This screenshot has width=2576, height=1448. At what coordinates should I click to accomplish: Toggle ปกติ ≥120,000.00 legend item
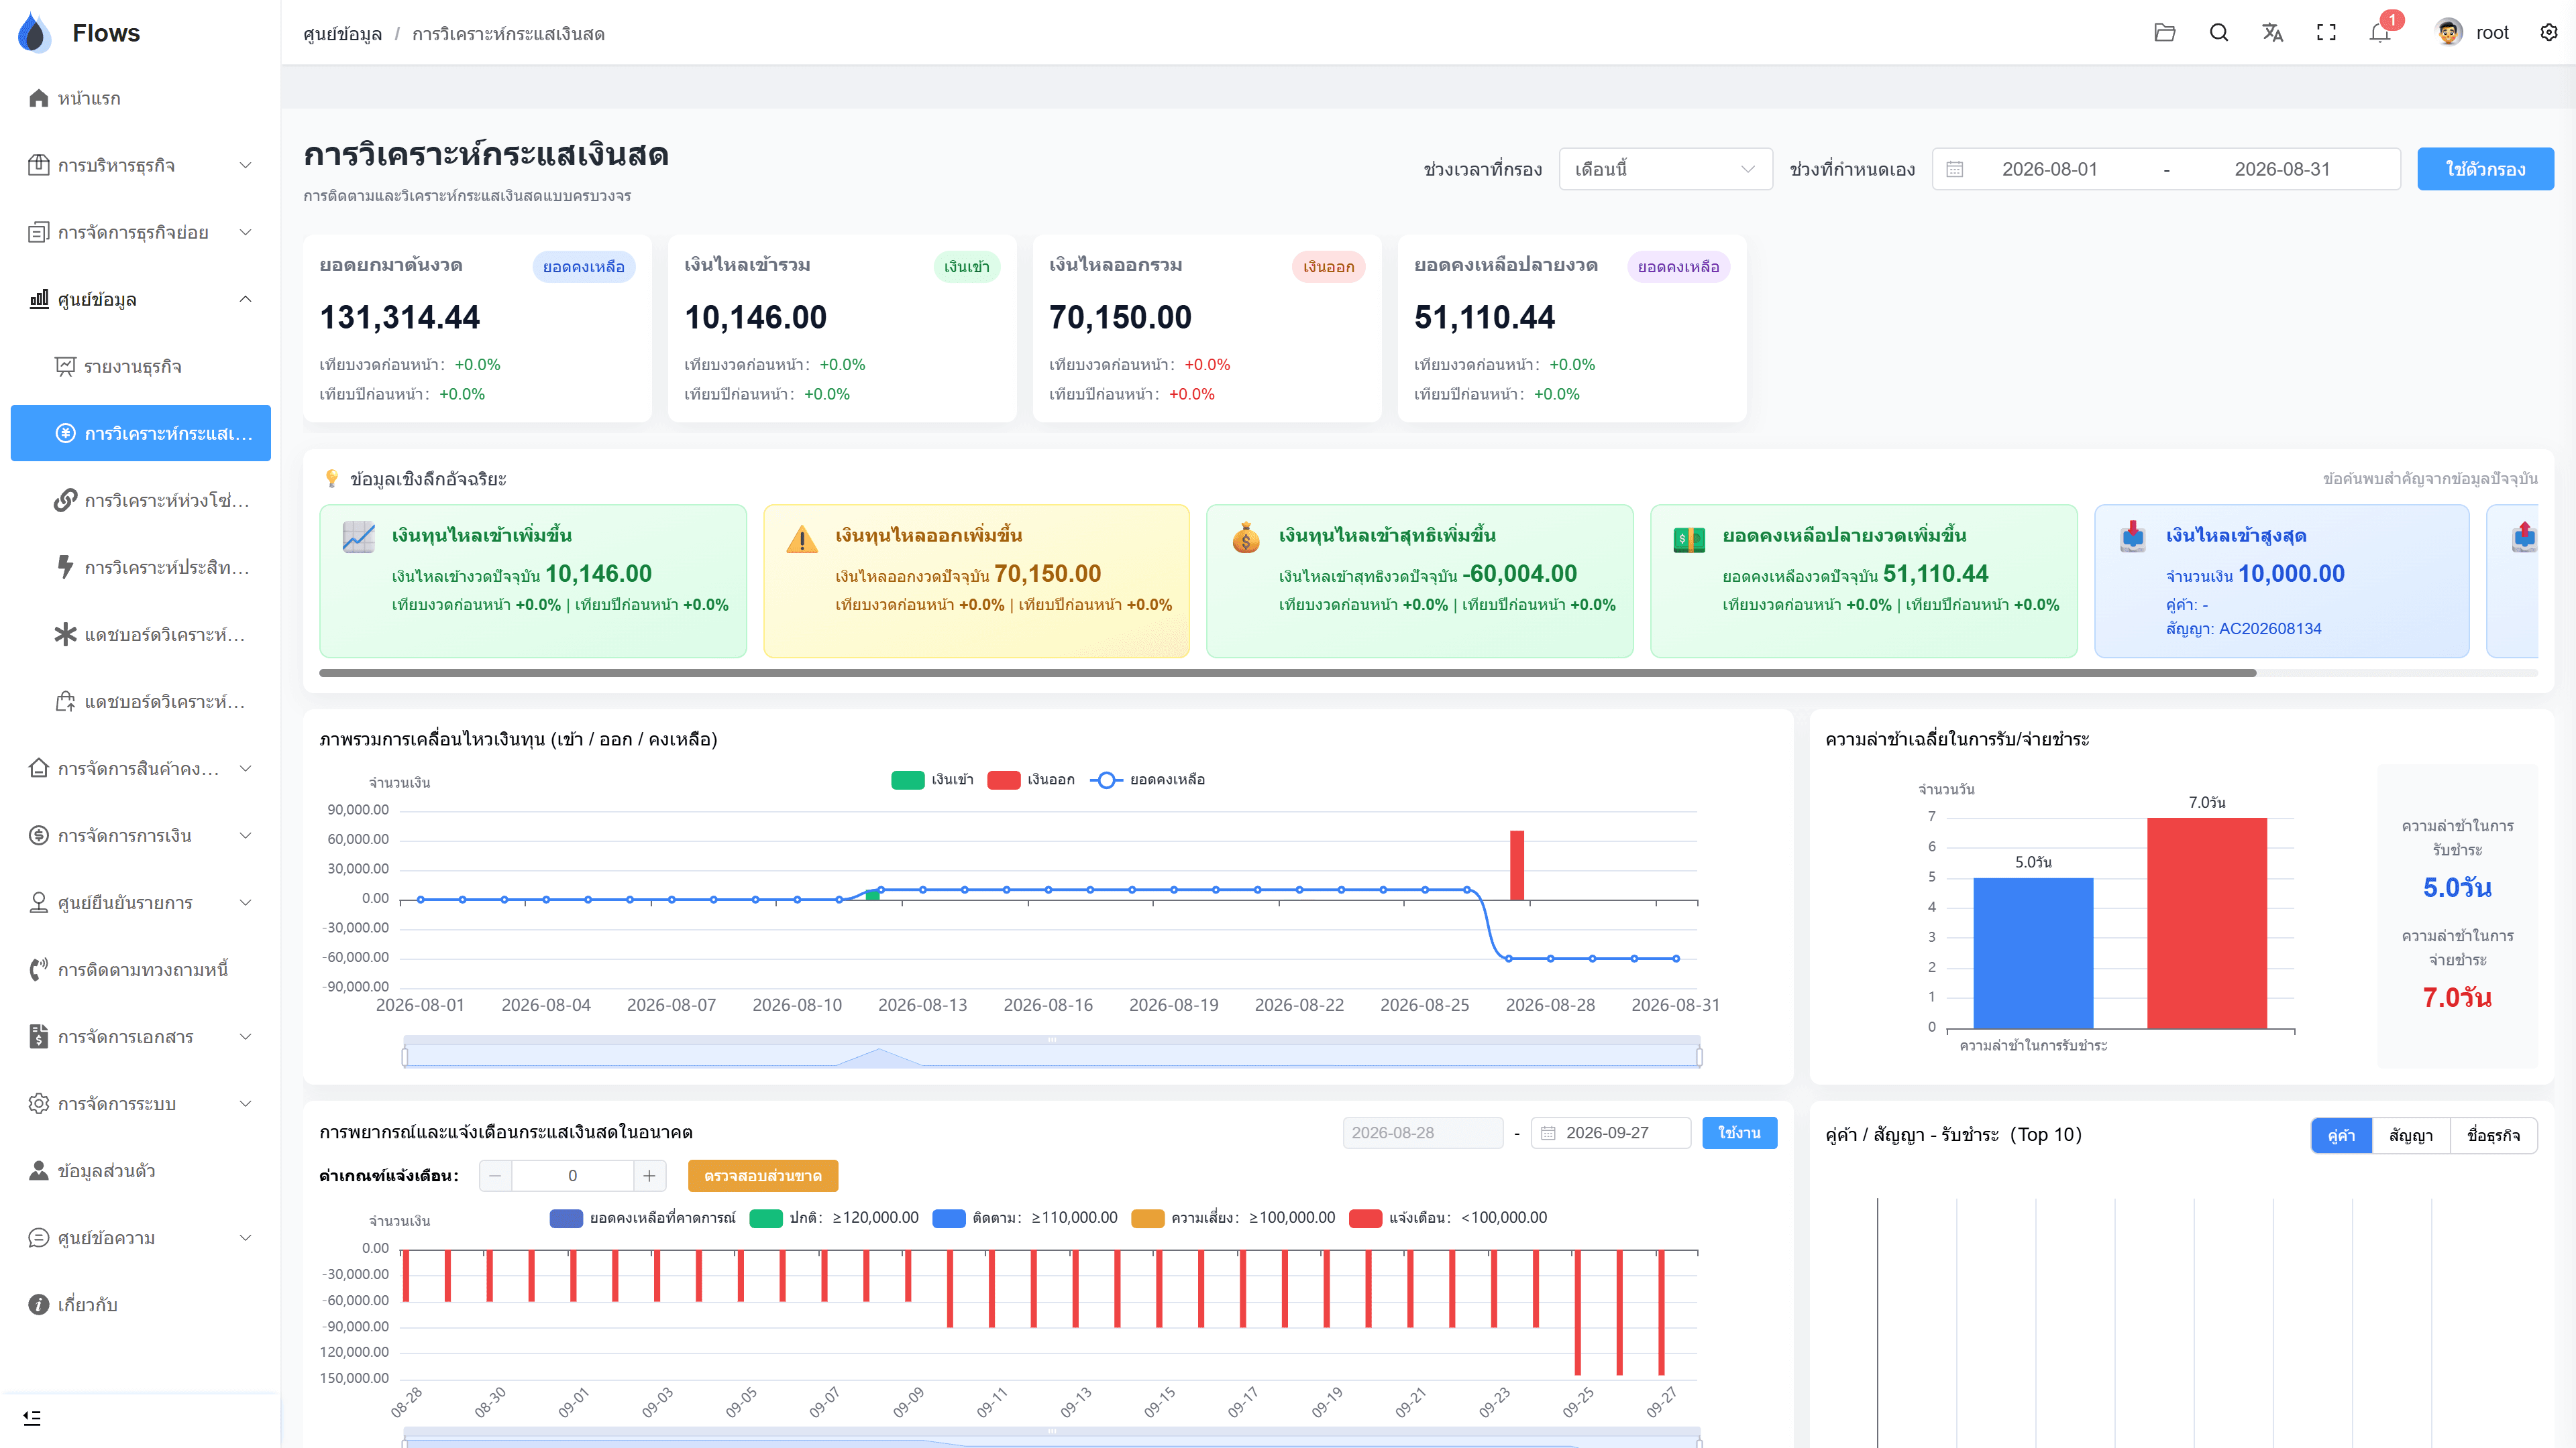[834, 1217]
